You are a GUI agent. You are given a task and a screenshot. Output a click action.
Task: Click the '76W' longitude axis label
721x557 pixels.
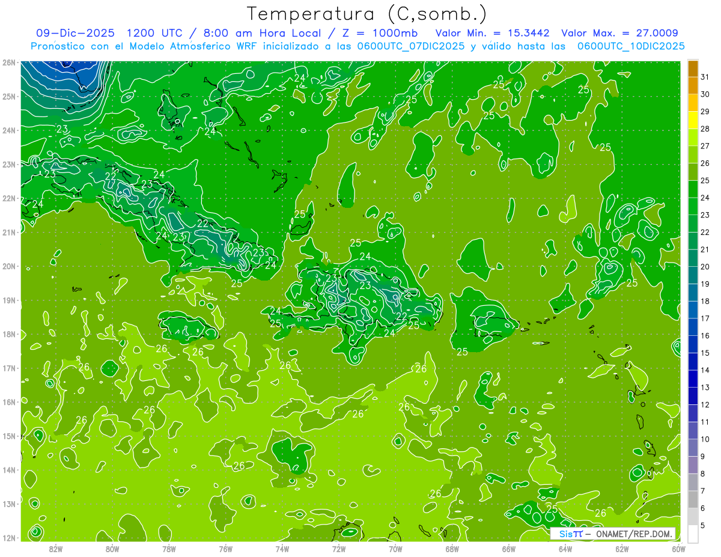click(226, 549)
